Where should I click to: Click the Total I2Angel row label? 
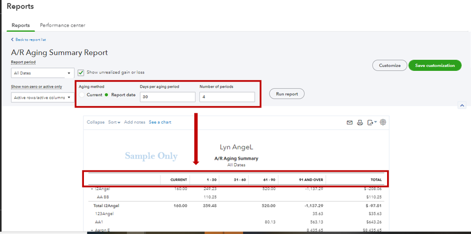[107, 206]
